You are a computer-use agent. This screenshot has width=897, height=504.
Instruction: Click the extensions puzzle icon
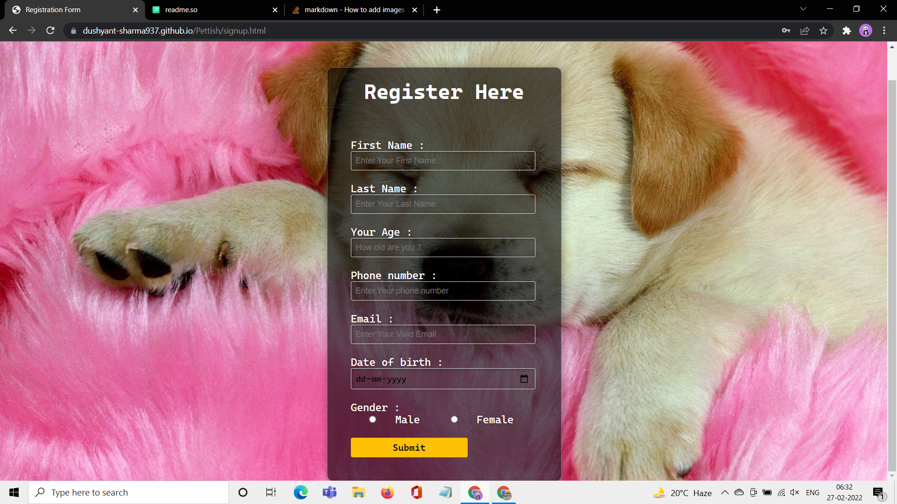click(847, 30)
